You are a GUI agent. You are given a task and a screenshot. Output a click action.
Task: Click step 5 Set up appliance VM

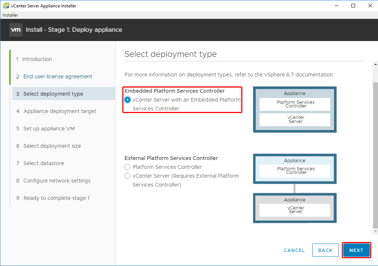tap(49, 129)
